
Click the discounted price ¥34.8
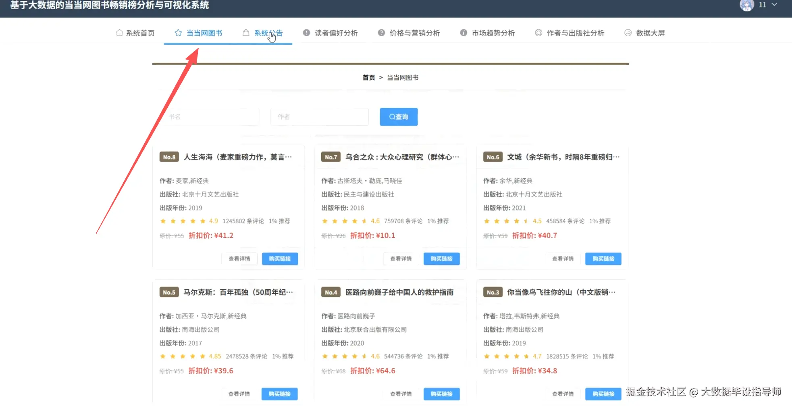coord(535,371)
